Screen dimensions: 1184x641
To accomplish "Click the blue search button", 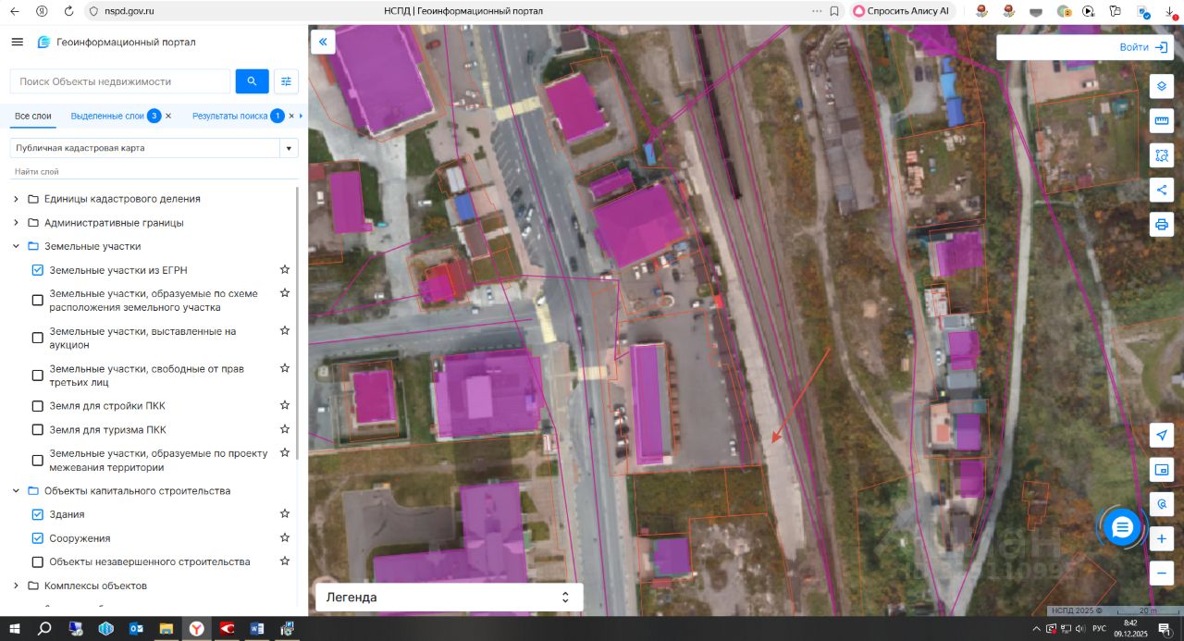I will pyautogui.click(x=252, y=81).
